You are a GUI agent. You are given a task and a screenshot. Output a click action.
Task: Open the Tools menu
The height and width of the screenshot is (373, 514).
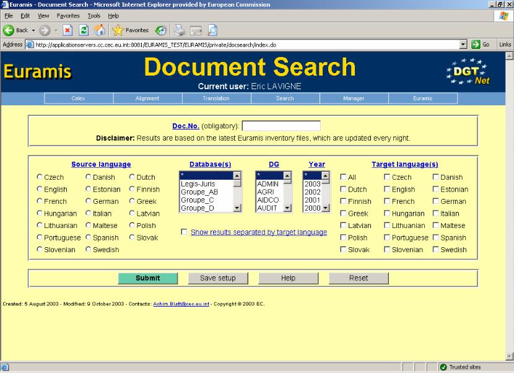[x=94, y=15]
